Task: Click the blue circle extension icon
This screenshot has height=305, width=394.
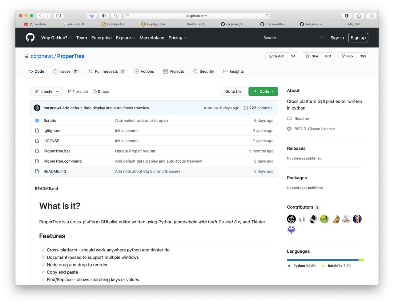Action: tap(91, 15)
